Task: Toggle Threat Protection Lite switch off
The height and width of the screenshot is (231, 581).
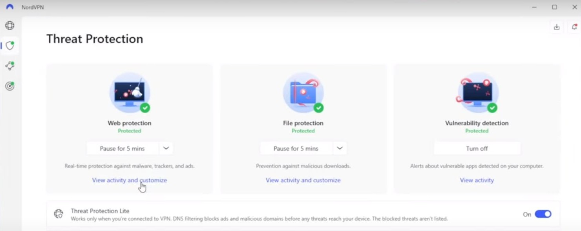Action: (543, 214)
